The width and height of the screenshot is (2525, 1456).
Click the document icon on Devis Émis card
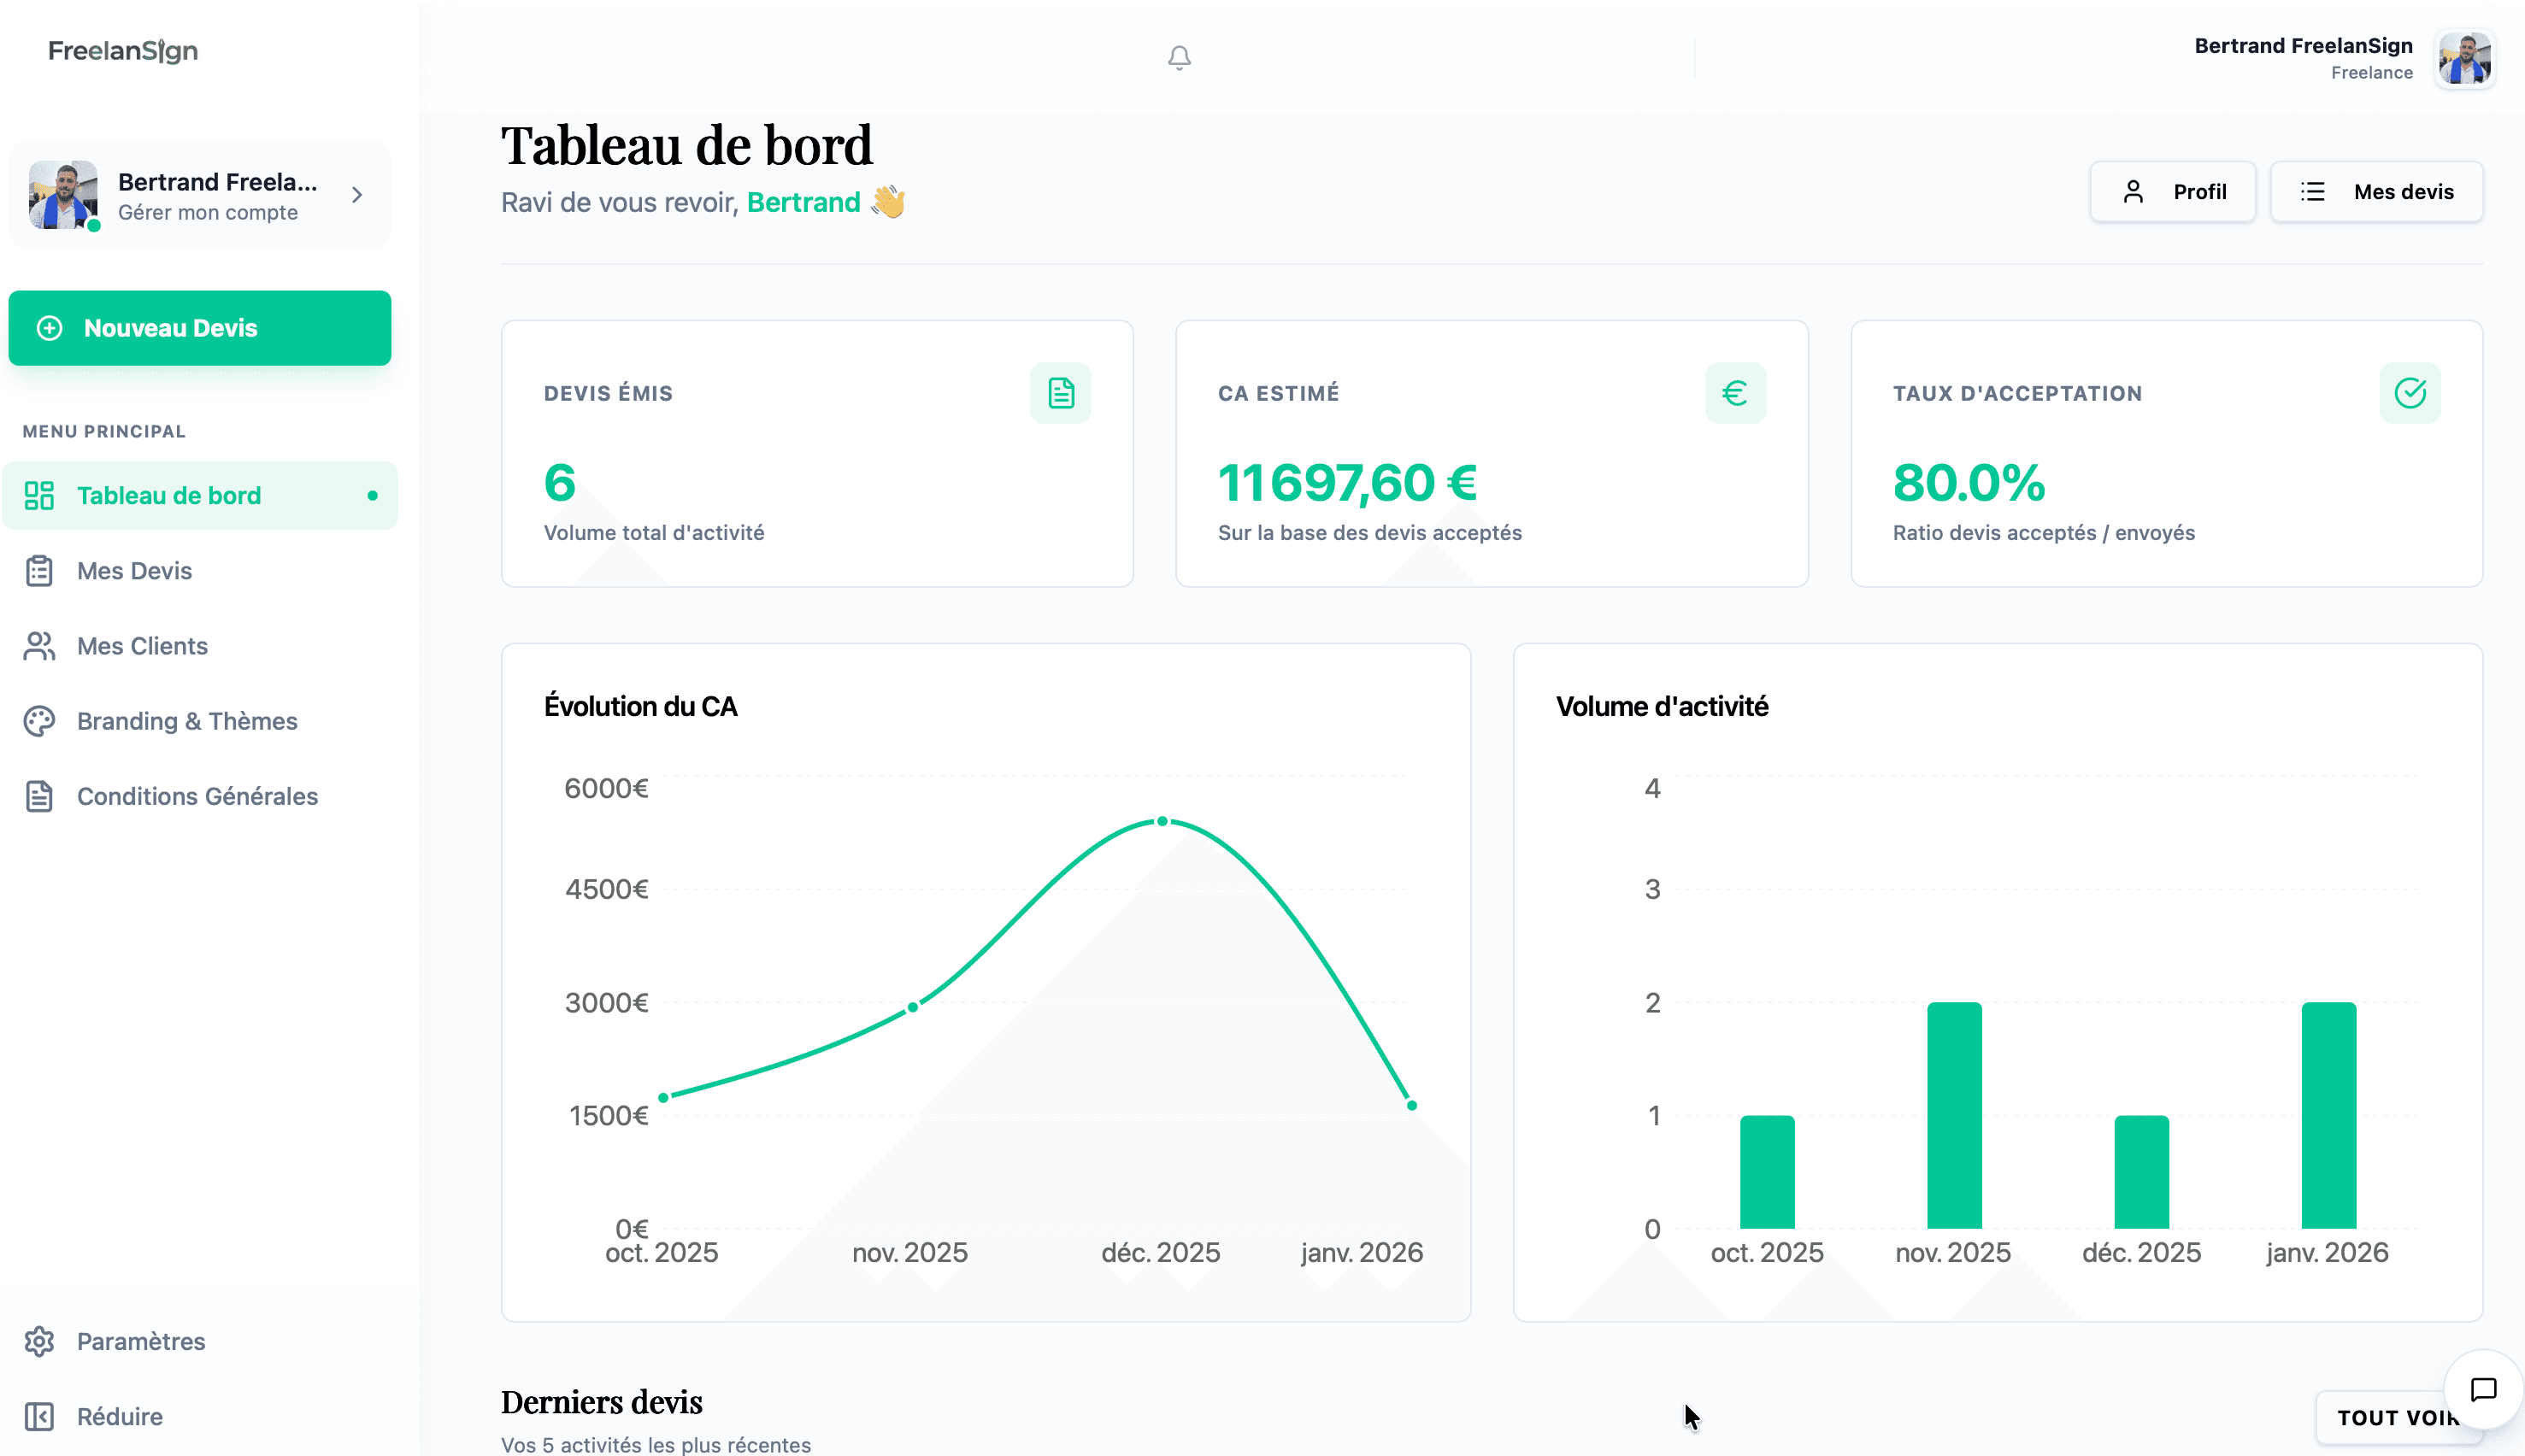pyautogui.click(x=1061, y=392)
